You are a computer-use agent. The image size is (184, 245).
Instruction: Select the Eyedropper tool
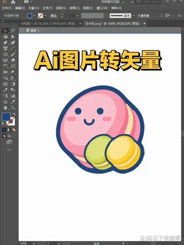[x=6, y=90]
